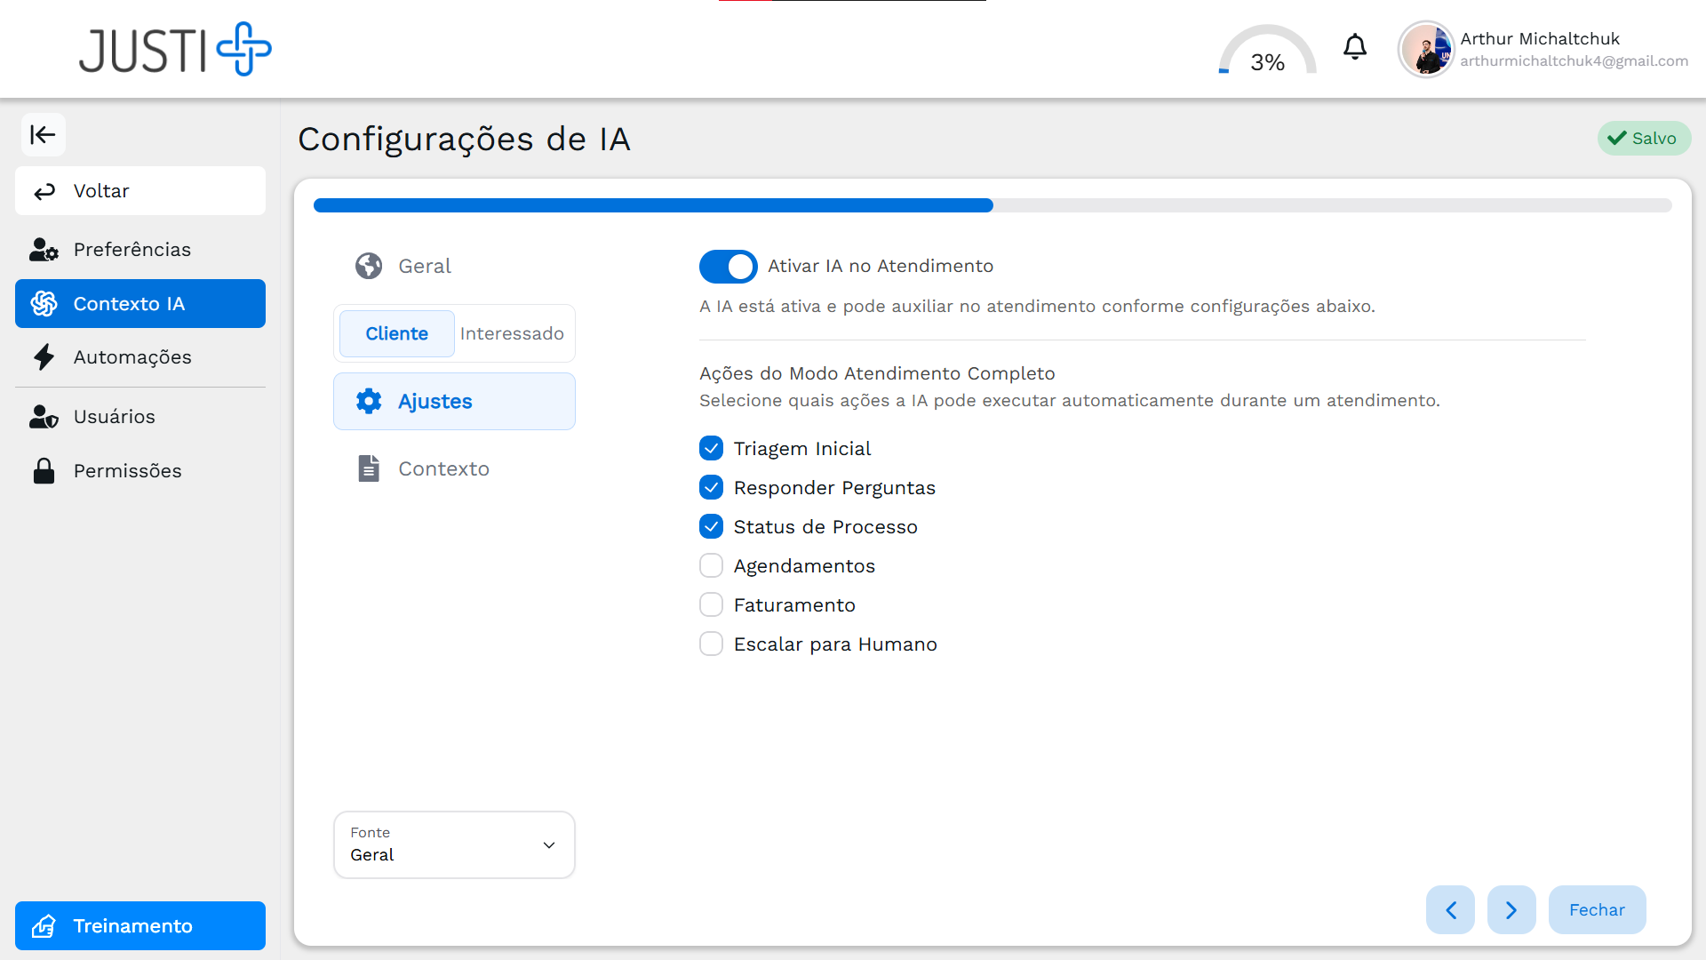
Task: Click the 3% usage gauge
Action: [x=1267, y=53]
